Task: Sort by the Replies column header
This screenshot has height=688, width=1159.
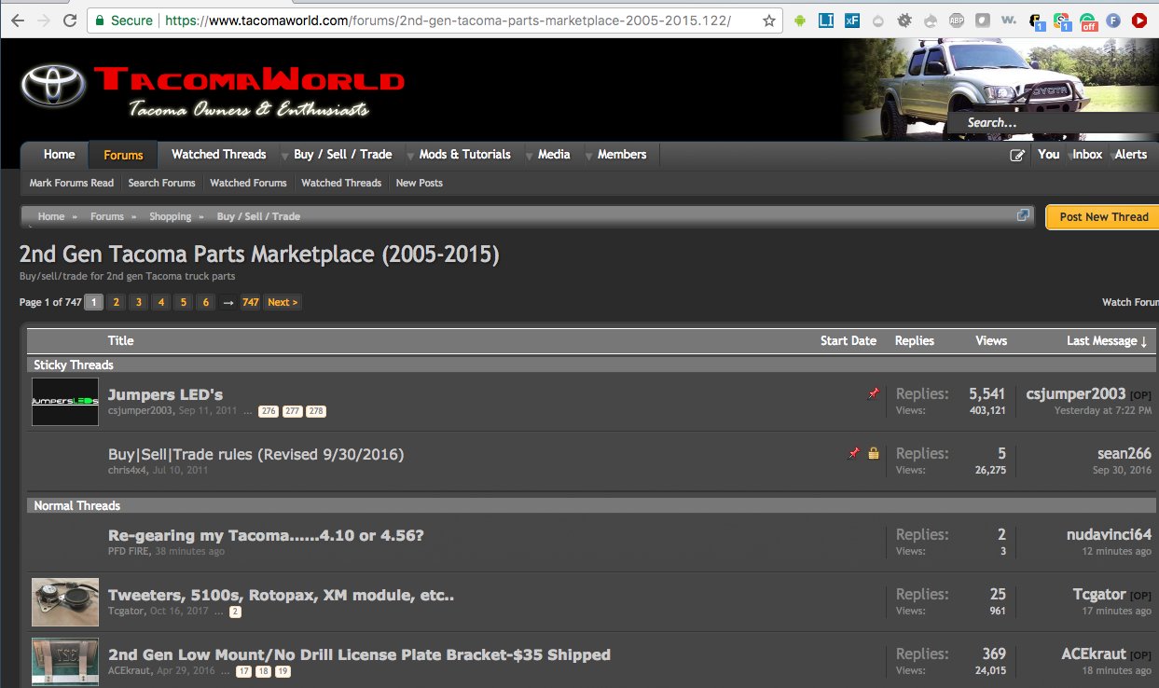Action: (914, 341)
